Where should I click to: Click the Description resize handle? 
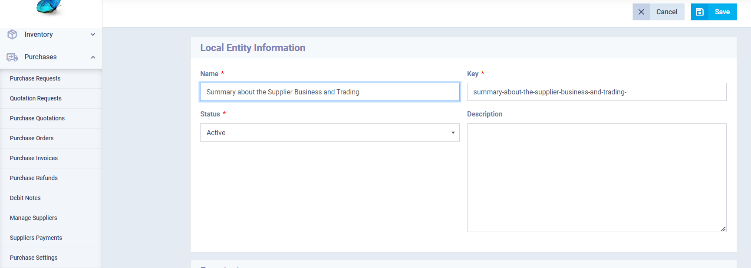click(x=723, y=229)
